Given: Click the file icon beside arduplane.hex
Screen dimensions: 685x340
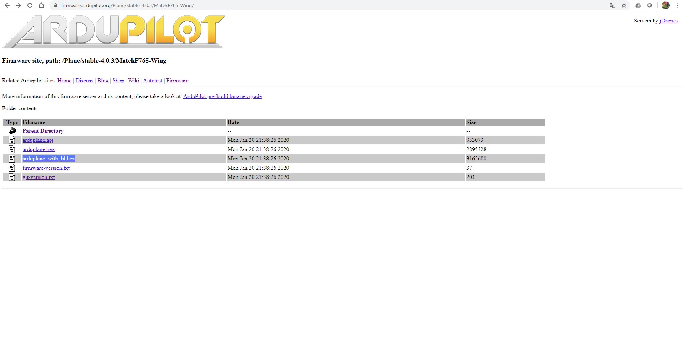Looking at the screenshot, I should pos(12,149).
